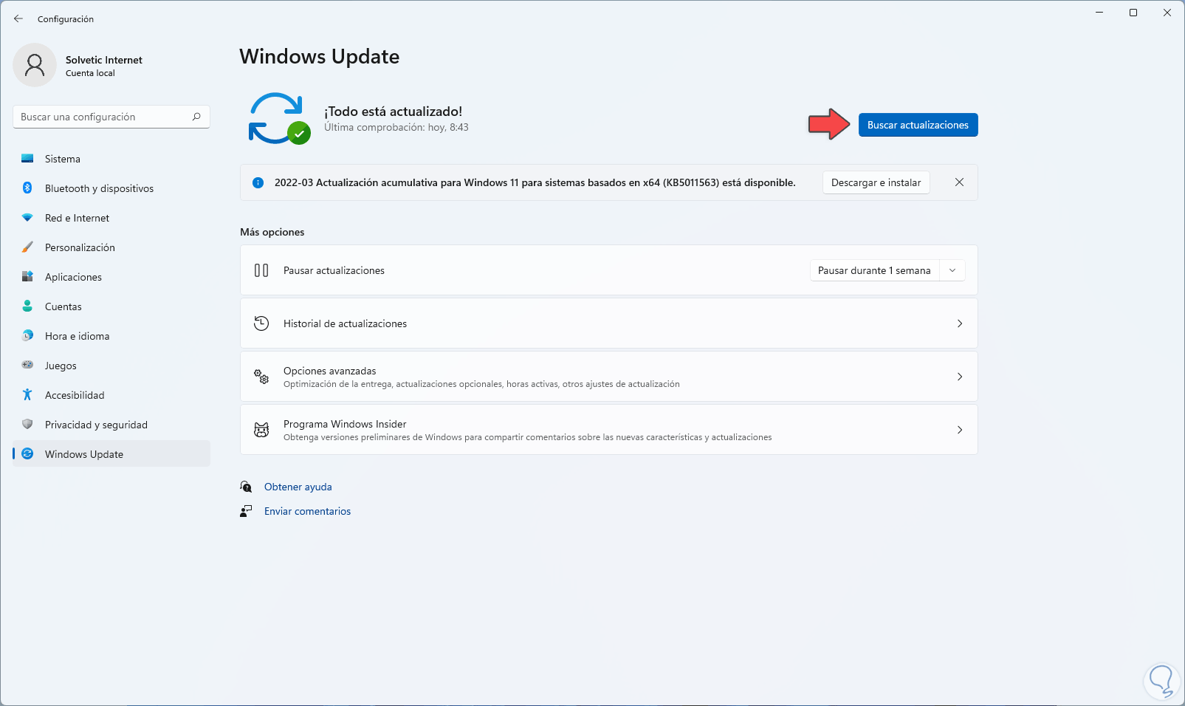Click the Red e Internet Wi-Fi icon
The height and width of the screenshot is (706, 1185).
27,218
